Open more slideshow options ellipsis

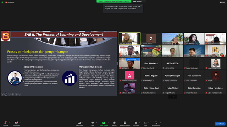click(20, 94)
